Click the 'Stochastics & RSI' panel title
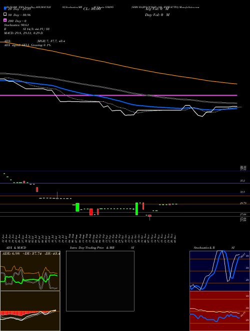This screenshot has height=331, width=250. tap(214, 248)
